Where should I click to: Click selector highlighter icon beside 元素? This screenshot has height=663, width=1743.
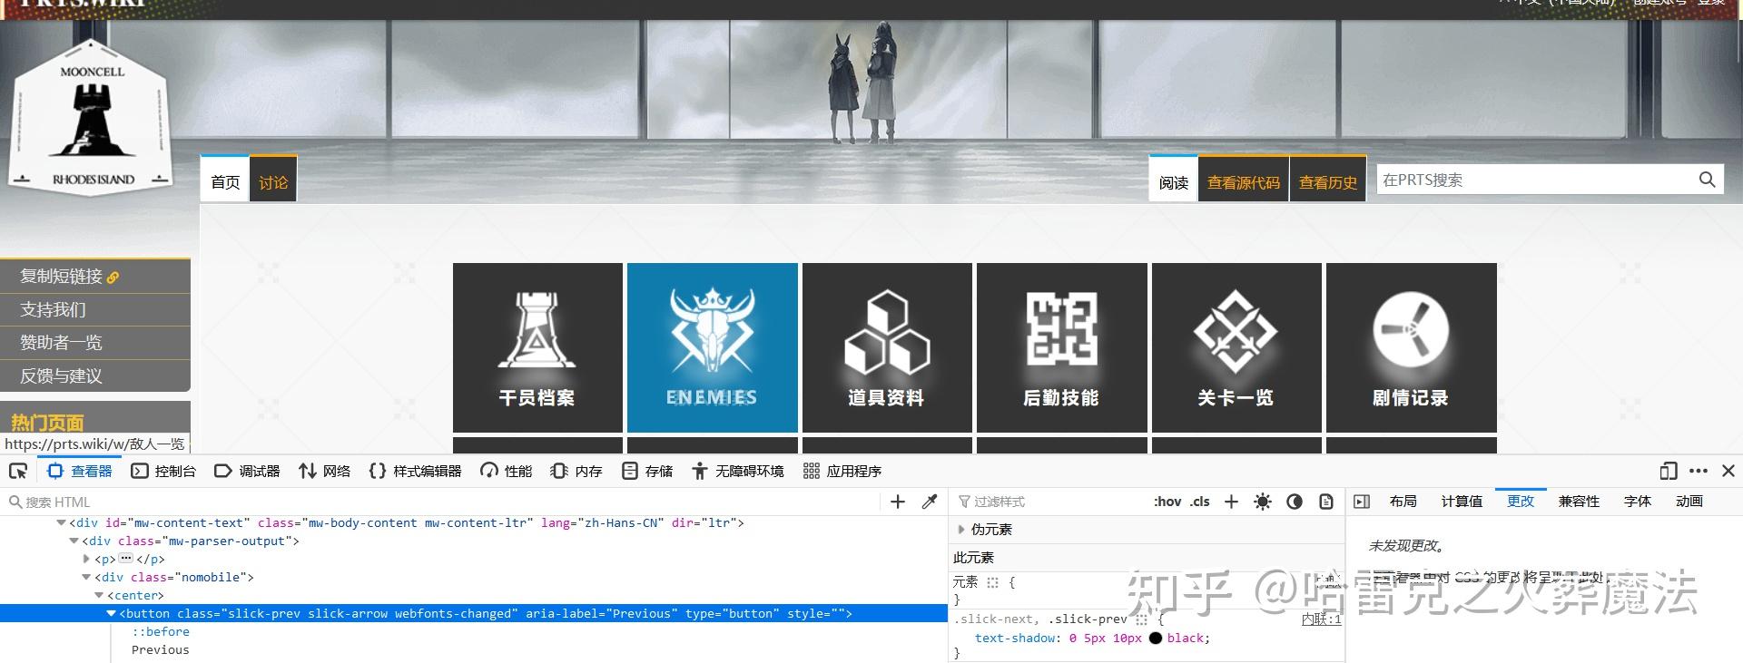(x=993, y=582)
